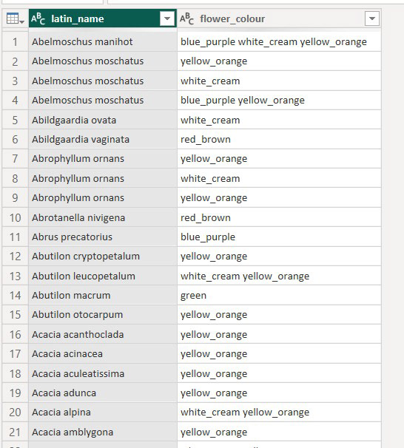Click the Abrus precatorius cell

103,237
